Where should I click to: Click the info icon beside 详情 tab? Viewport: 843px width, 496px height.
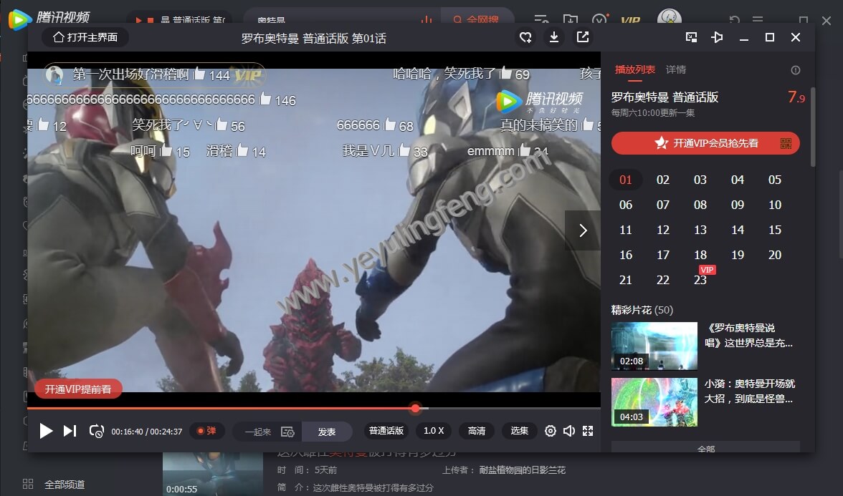click(x=796, y=70)
